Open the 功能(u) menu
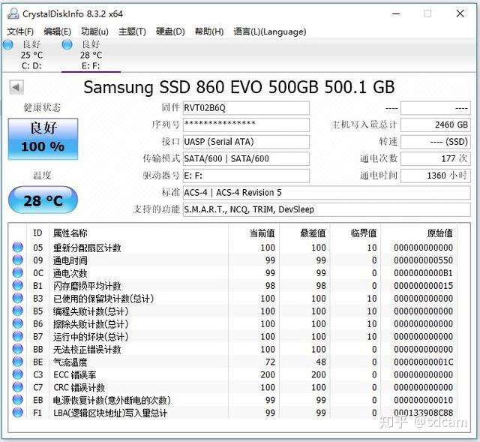Viewport: 480px width, 442px height. (95, 32)
